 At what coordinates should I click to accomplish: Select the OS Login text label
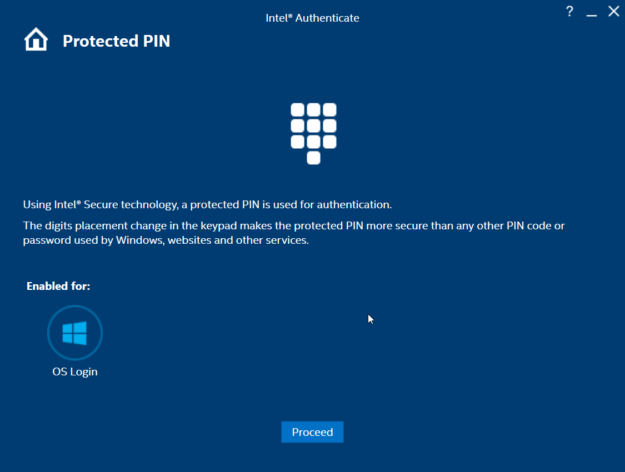coord(75,371)
